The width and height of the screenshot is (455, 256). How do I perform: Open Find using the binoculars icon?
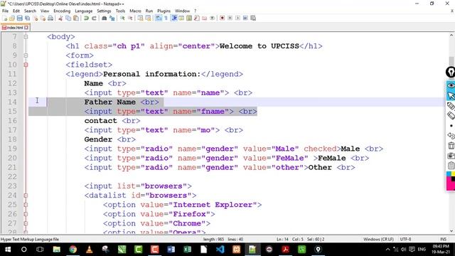pyautogui.click(x=104, y=18)
